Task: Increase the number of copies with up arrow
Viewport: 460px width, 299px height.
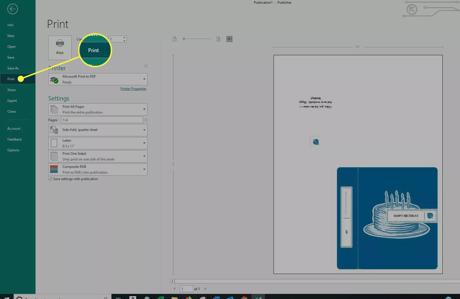Action: click(x=124, y=37)
